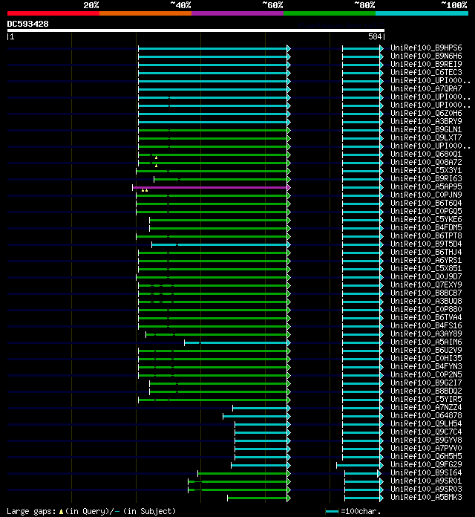
Task: Select the UniRef100_B4FDM5 label
Action: click(x=426, y=227)
